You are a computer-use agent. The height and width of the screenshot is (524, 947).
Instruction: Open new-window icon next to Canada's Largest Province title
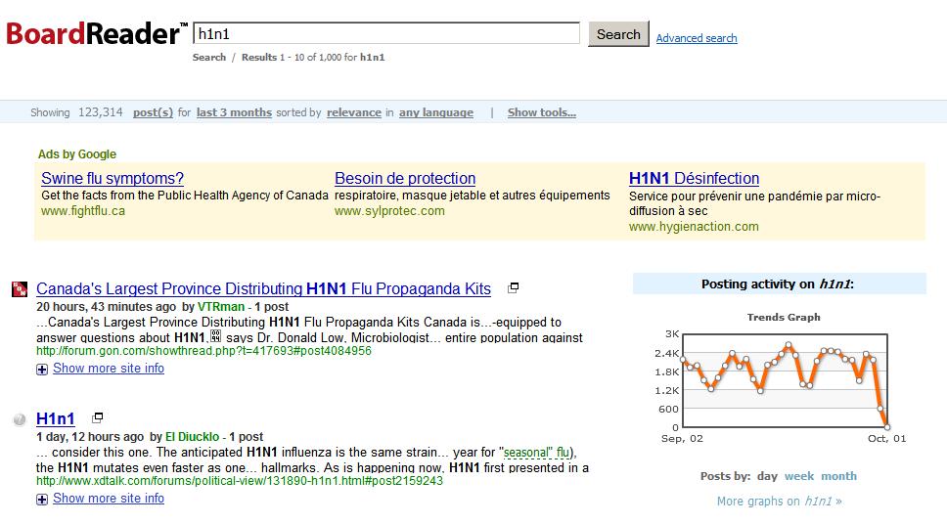[513, 288]
